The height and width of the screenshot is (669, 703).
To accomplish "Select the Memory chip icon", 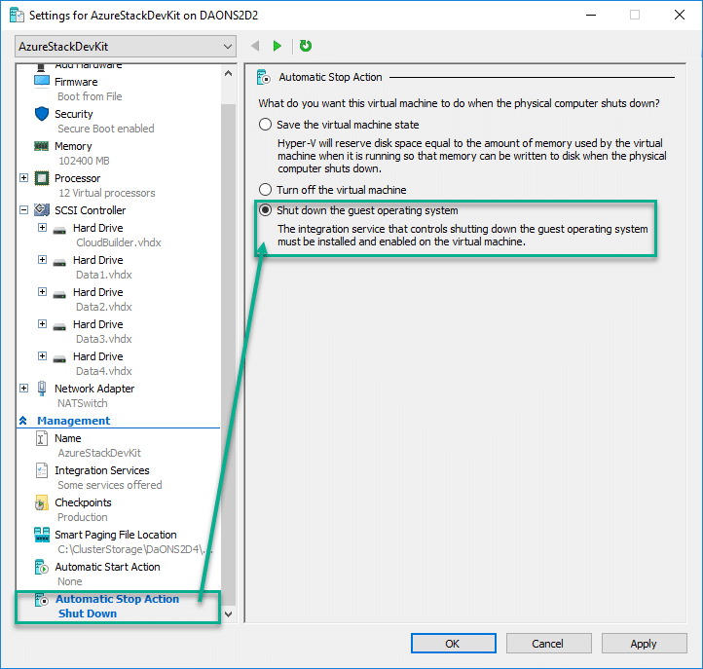I will click(x=42, y=146).
